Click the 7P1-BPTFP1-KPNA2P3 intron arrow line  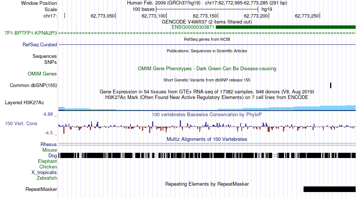[x=207, y=33]
